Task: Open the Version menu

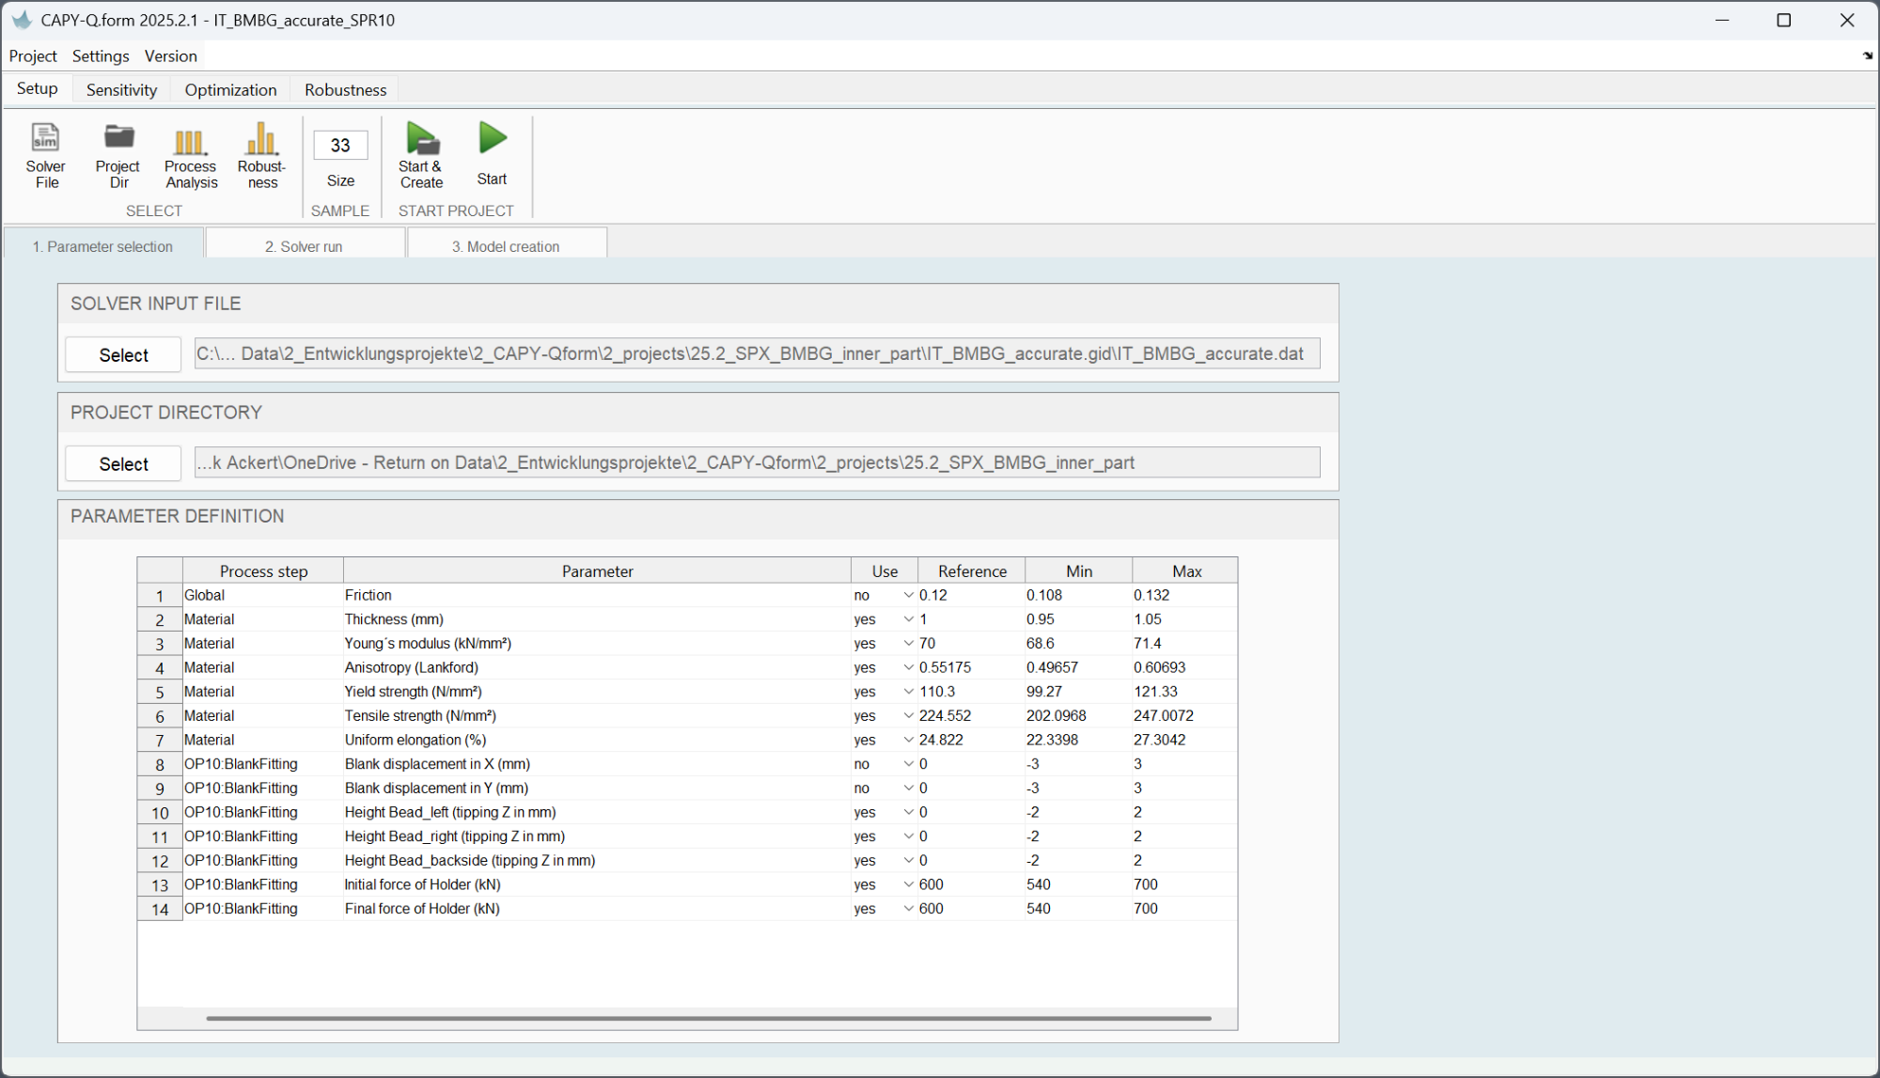Action: tap(170, 56)
